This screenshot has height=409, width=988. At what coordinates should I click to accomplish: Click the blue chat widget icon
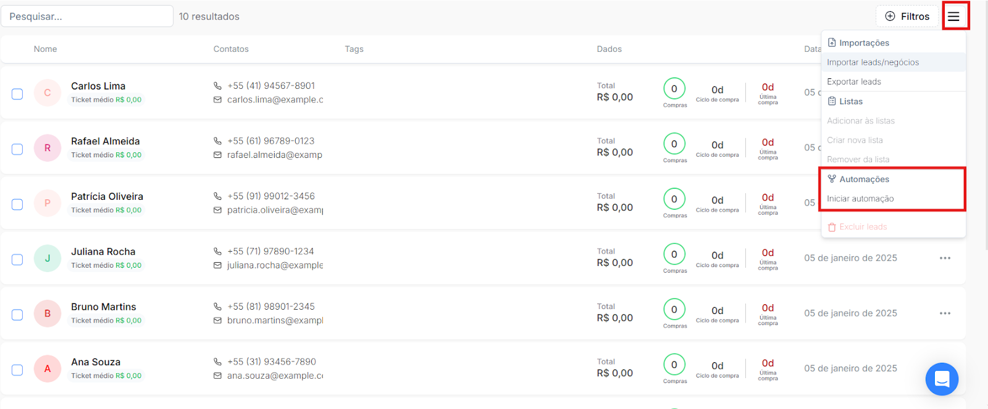click(x=942, y=379)
